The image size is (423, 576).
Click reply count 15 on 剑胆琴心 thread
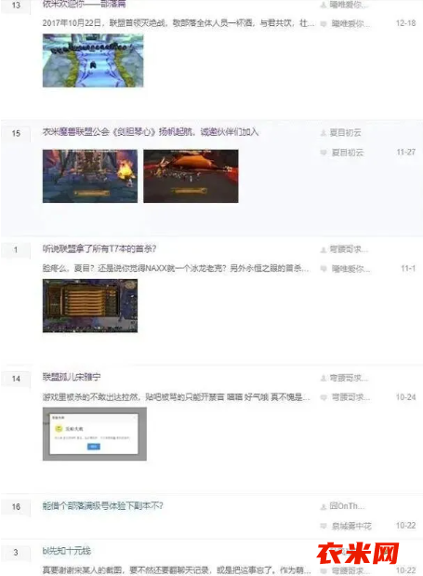pos(16,133)
